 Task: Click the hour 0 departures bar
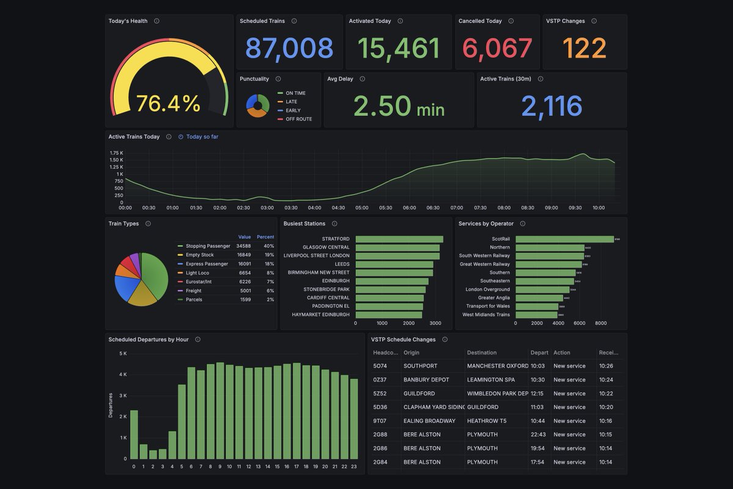tap(134, 435)
